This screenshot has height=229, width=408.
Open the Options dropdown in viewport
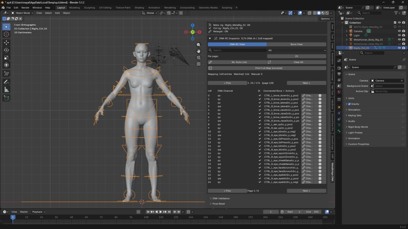pyautogui.click(x=327, y=19)
